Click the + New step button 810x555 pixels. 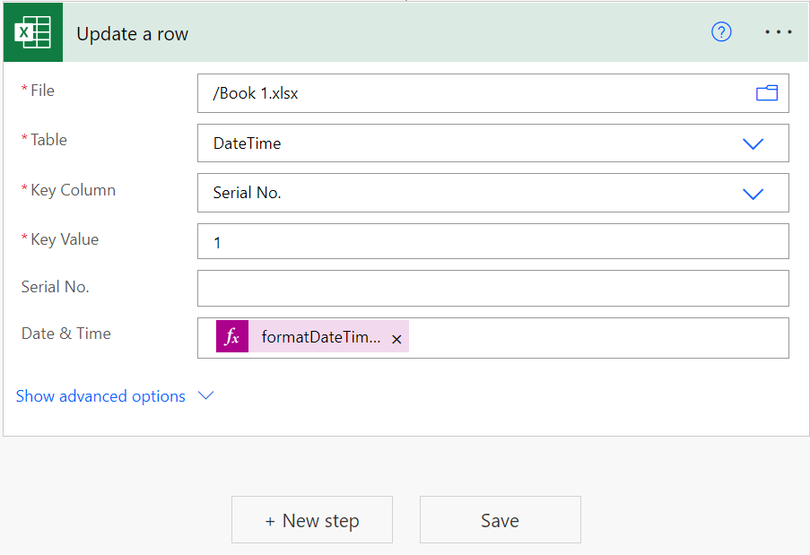click(x=312, y=520)
